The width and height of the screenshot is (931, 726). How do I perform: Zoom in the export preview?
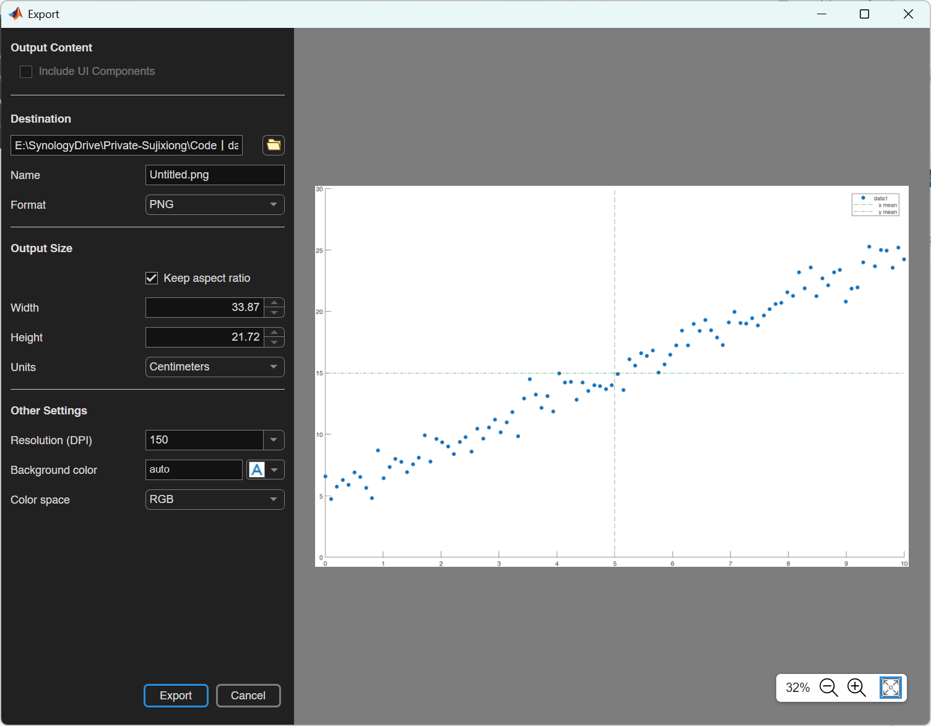click(x=857, y=688)
